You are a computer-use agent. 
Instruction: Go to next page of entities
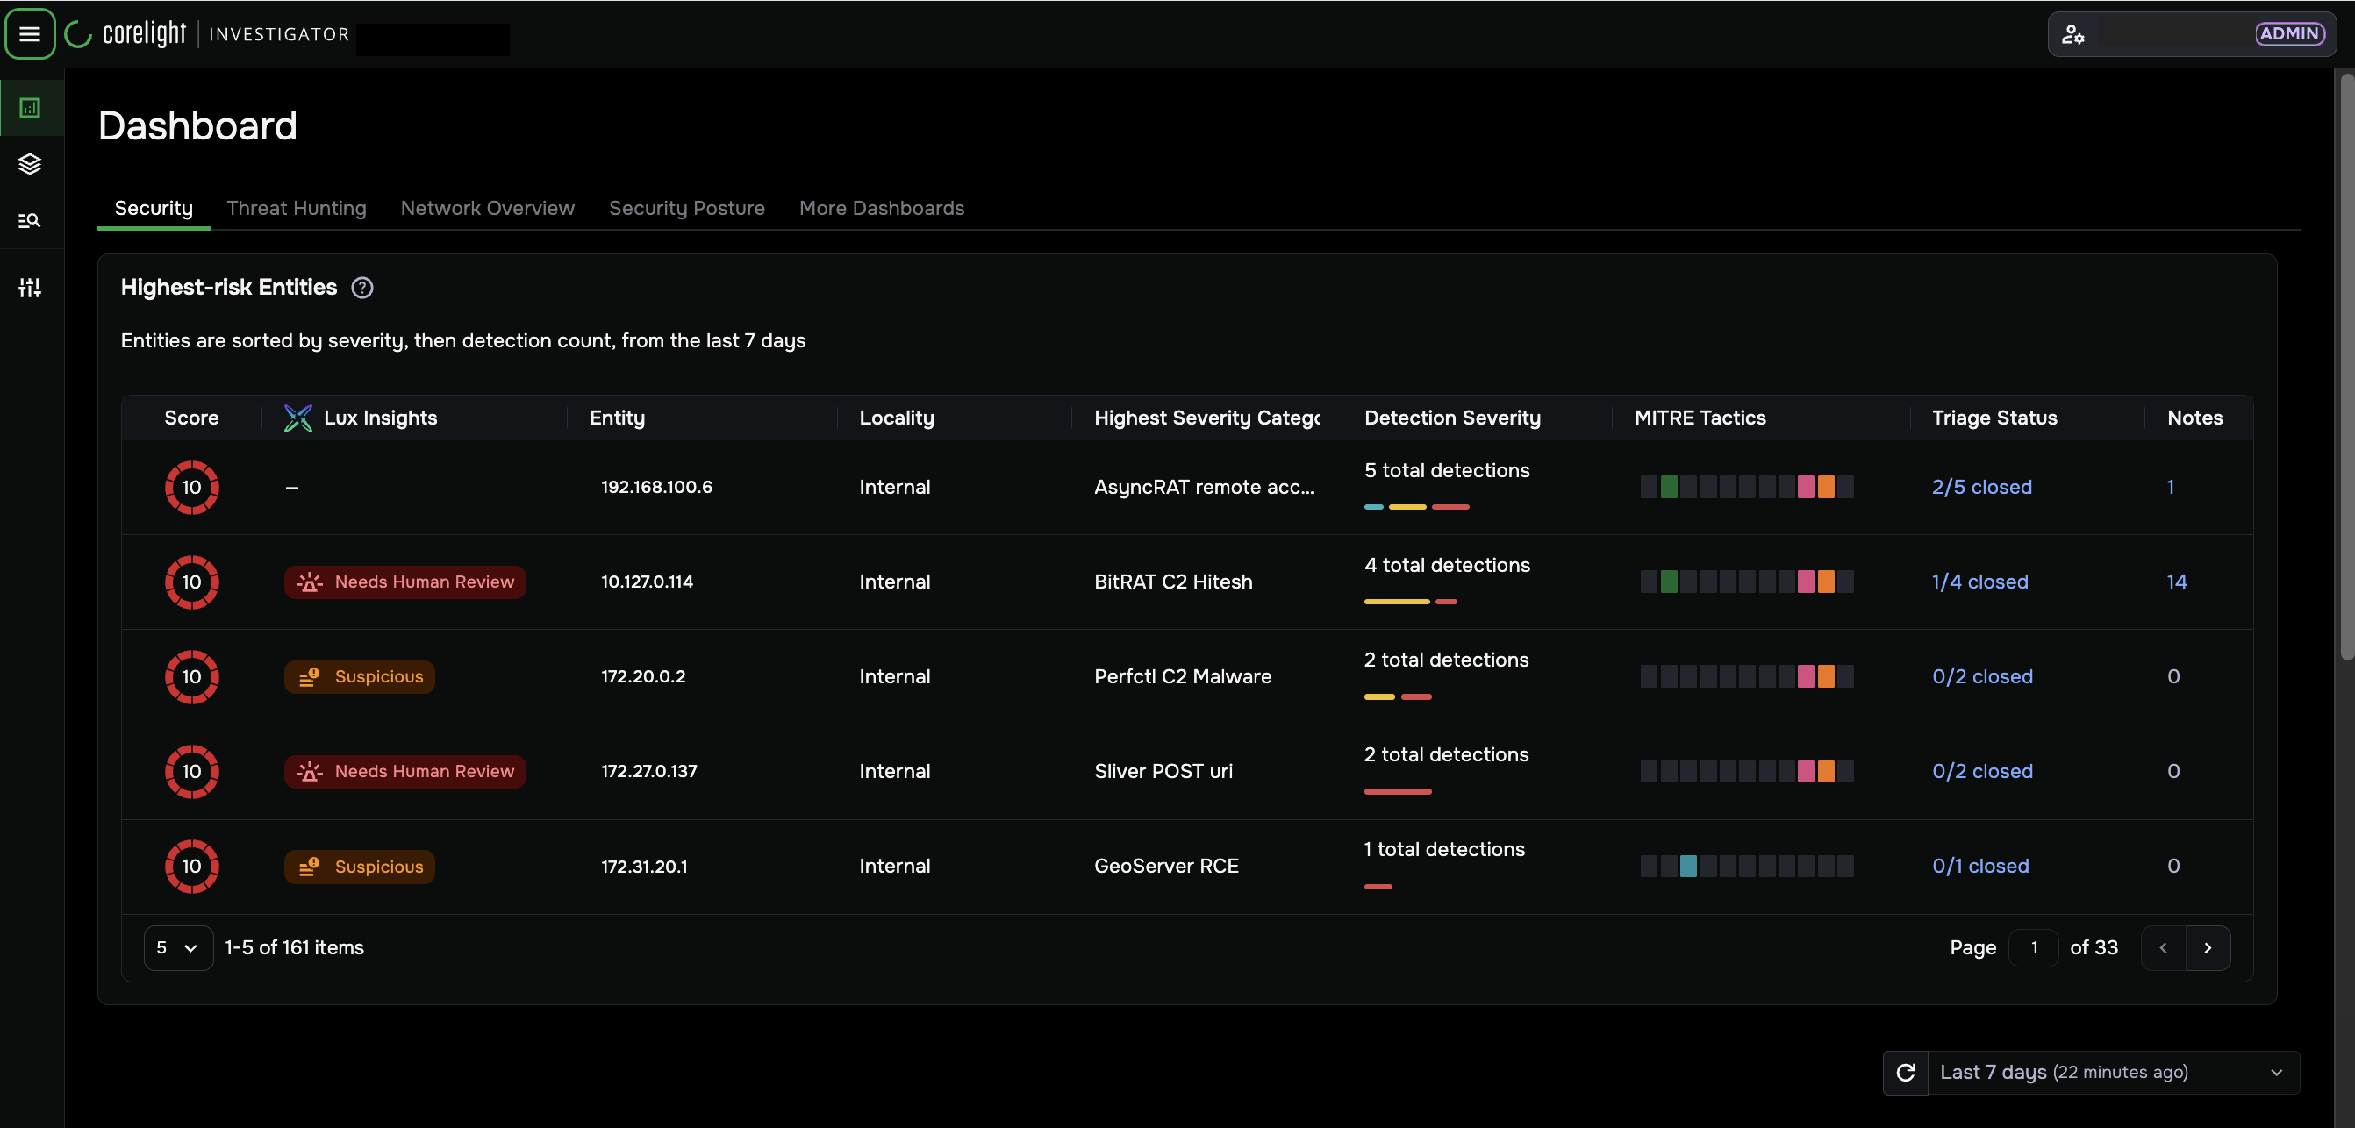click(2208, 948)
